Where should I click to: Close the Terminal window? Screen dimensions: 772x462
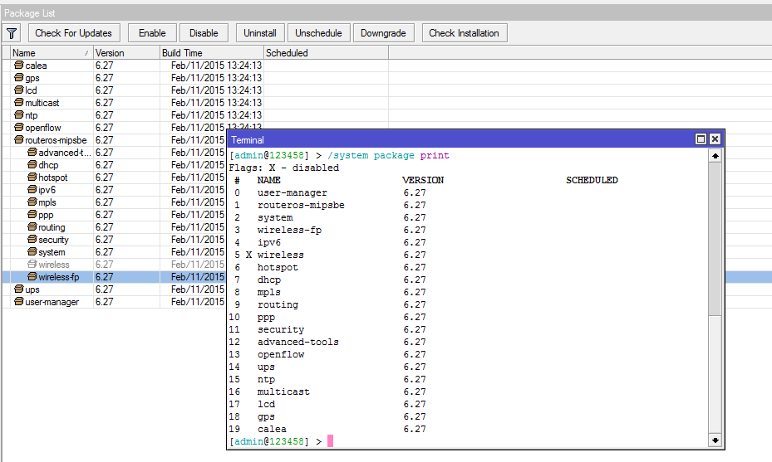tap(715, 139)
